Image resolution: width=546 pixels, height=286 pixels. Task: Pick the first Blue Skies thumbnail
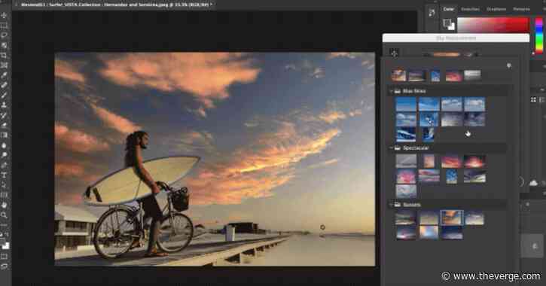click(x=406, y=104)
